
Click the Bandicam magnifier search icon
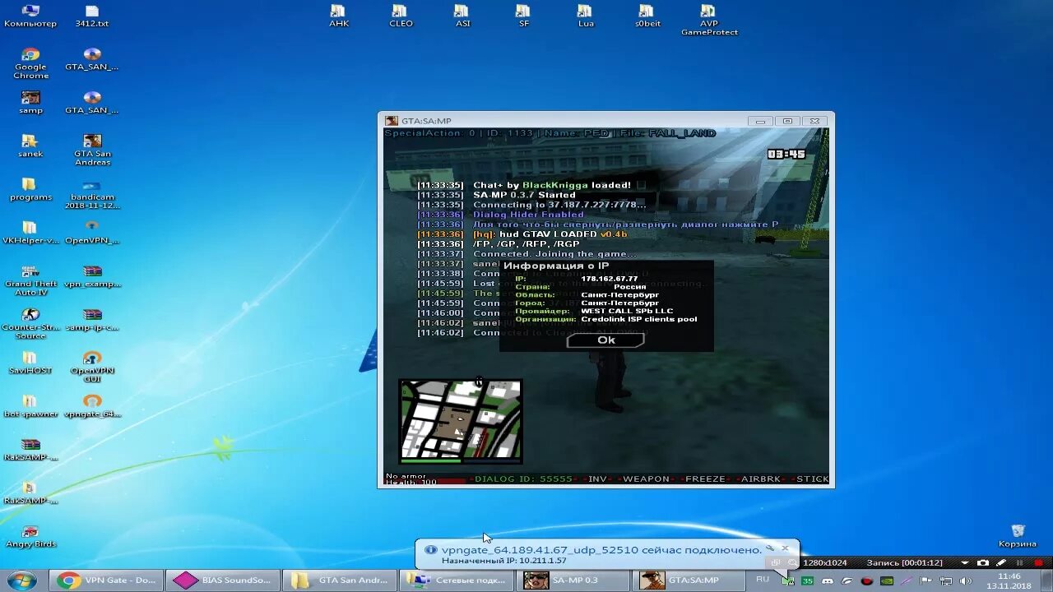coord(792,563)
